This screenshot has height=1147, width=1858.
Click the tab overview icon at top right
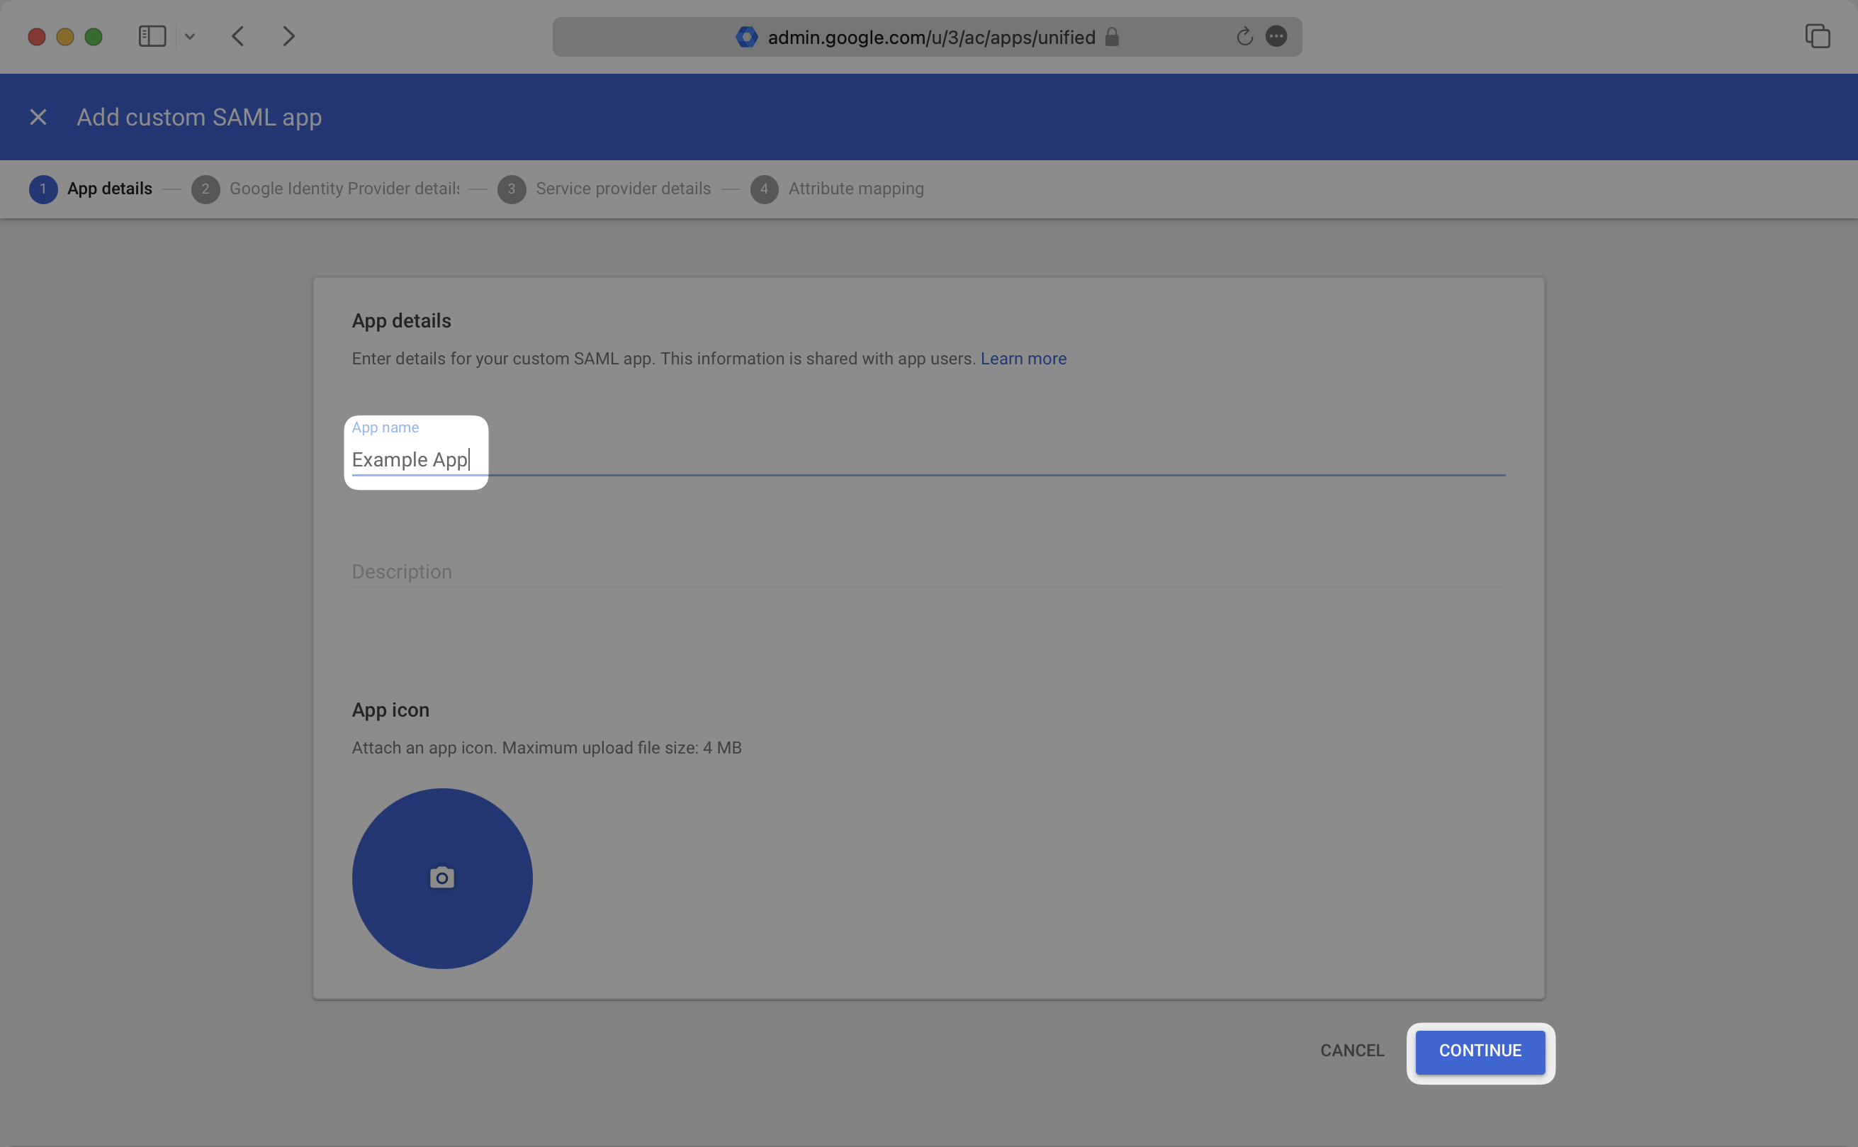point(1818,35)
